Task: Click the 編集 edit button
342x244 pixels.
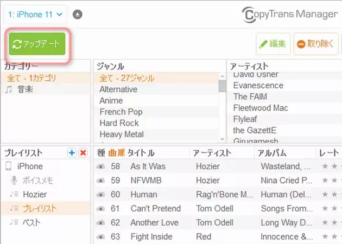Action: (273, 44)
